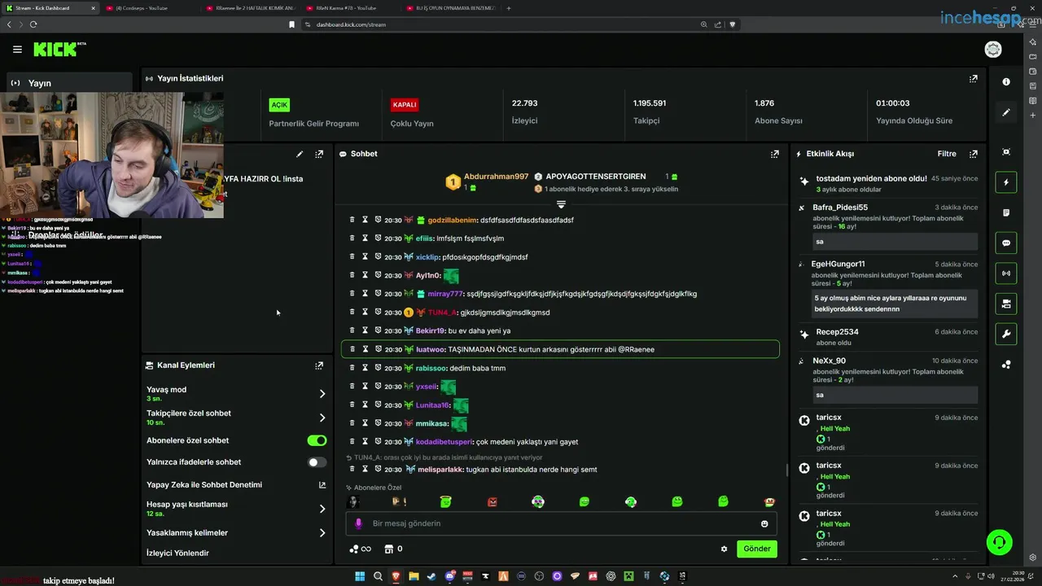Click the Gönder send button
Image resolution: width=1042 pixels, height=586 pixels.
(x=756, y=549)
